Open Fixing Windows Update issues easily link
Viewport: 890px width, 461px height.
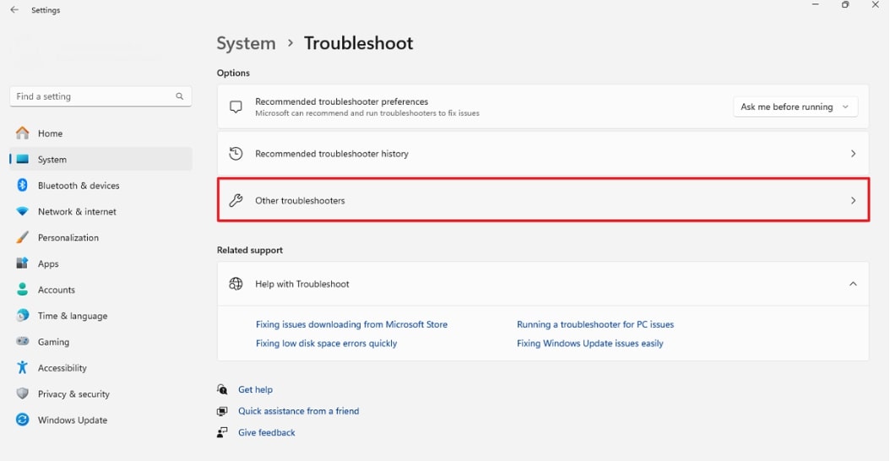click(x=589, y=344)
